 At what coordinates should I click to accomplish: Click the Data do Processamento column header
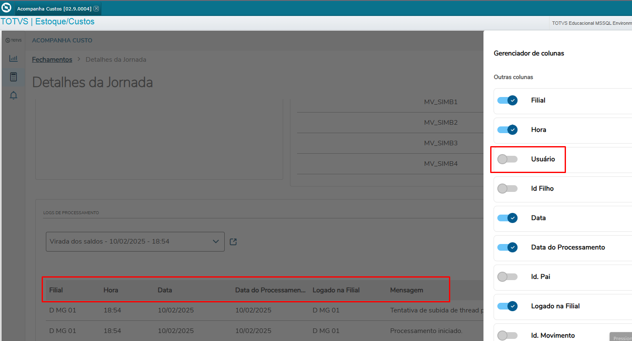271,290
